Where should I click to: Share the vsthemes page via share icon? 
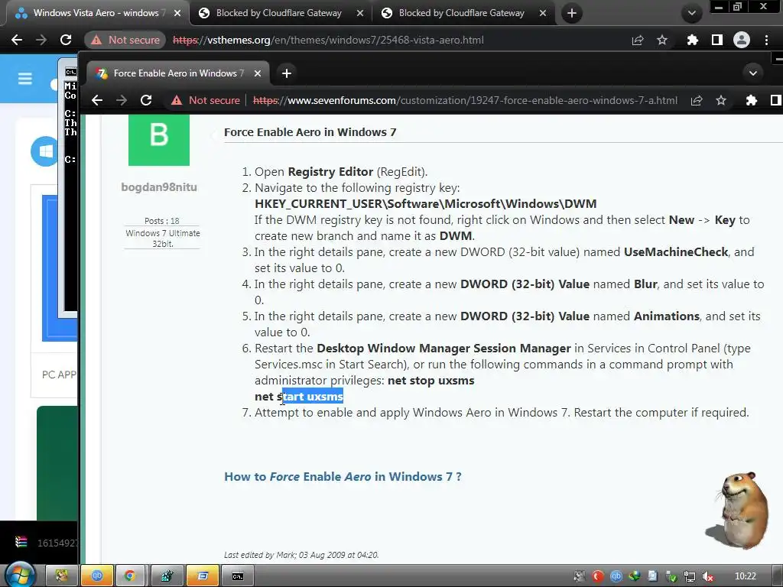(638, 40)
